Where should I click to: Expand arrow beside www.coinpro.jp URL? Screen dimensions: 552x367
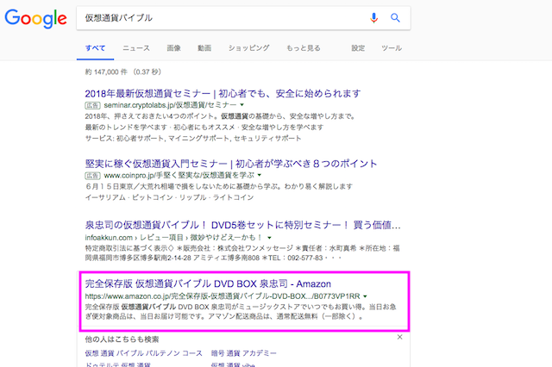point(260,175)
